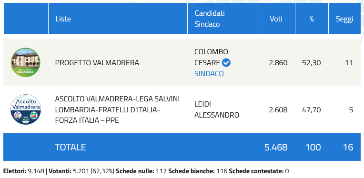Select the Seggi column header
The height and width of the screenshot is (178, 364).
[344, 19]
